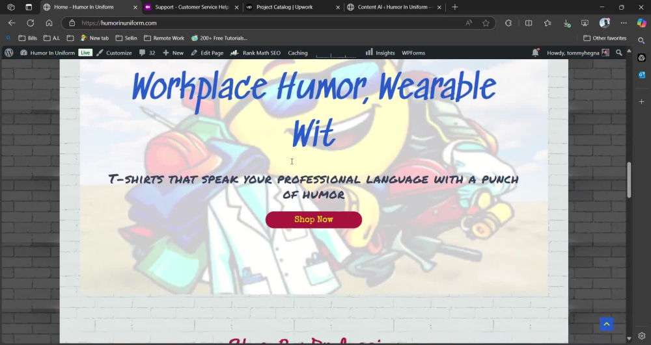Screen dimensions: 651x345
Task: Refresh the current page
Action: (x=31, y=23)
